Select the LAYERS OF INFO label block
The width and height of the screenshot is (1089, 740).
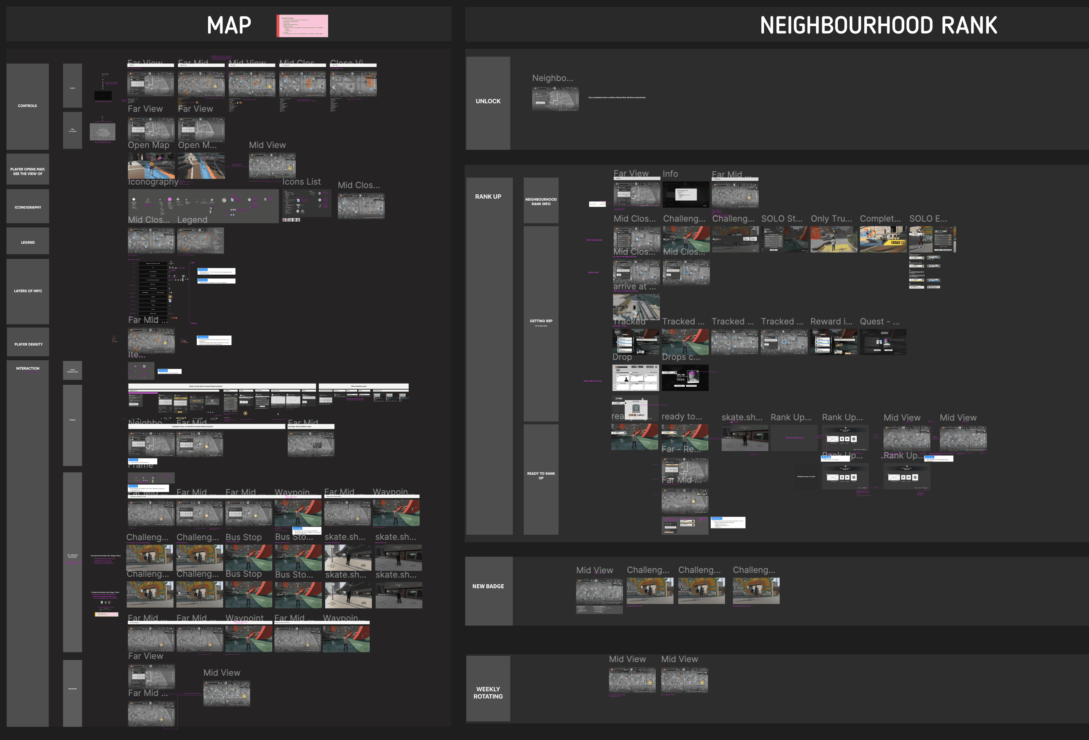coord(28,291)
